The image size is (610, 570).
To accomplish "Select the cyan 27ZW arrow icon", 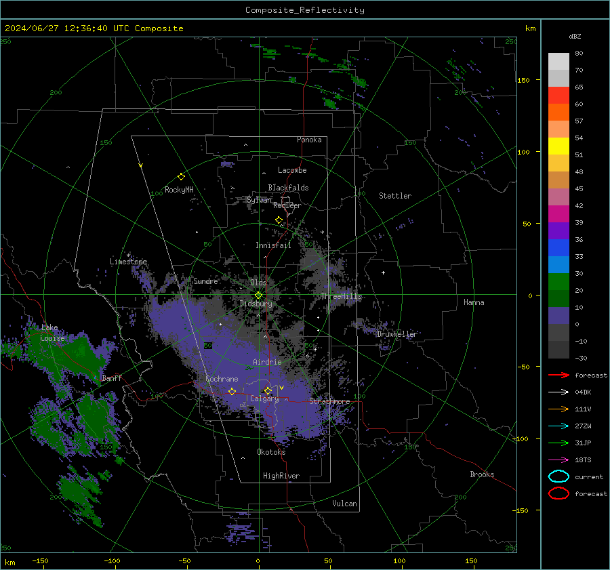I will pyautogui.click(x=558, y=426).
